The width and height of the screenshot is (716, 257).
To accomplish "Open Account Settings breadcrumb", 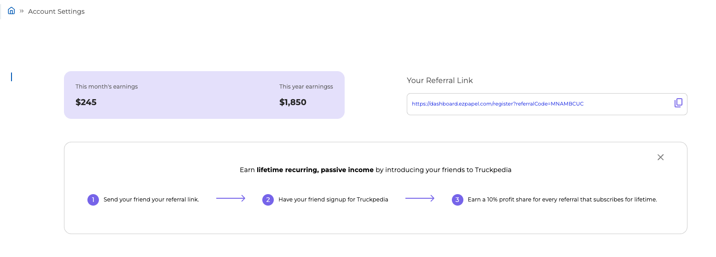I will 56,11.
